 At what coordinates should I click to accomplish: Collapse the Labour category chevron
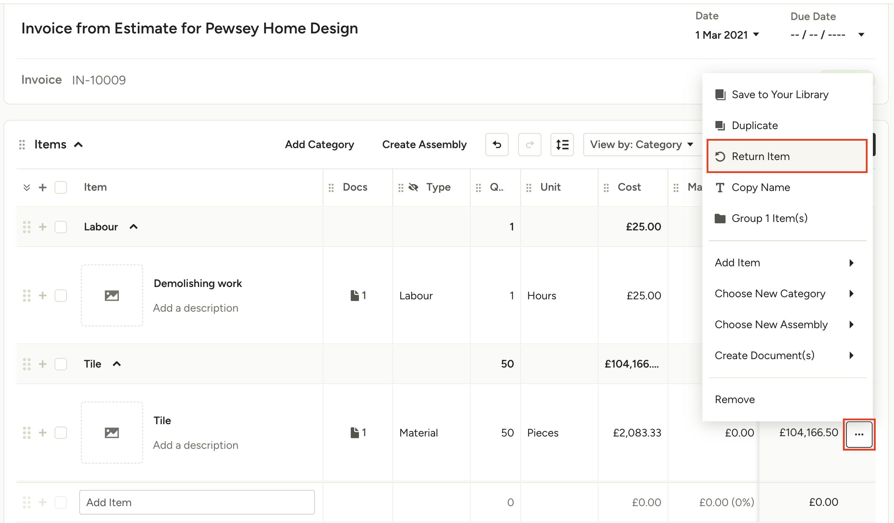(134, 227)
